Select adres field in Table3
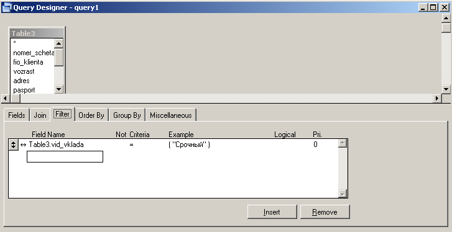 21,81
